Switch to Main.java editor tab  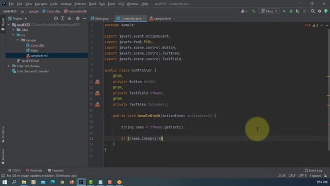point(102,19)
